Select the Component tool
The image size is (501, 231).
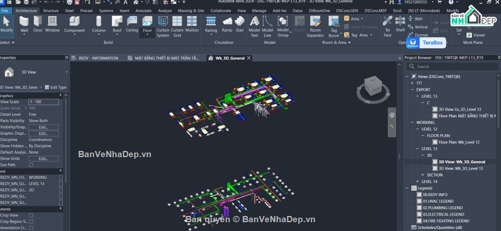tap(74, 25)
